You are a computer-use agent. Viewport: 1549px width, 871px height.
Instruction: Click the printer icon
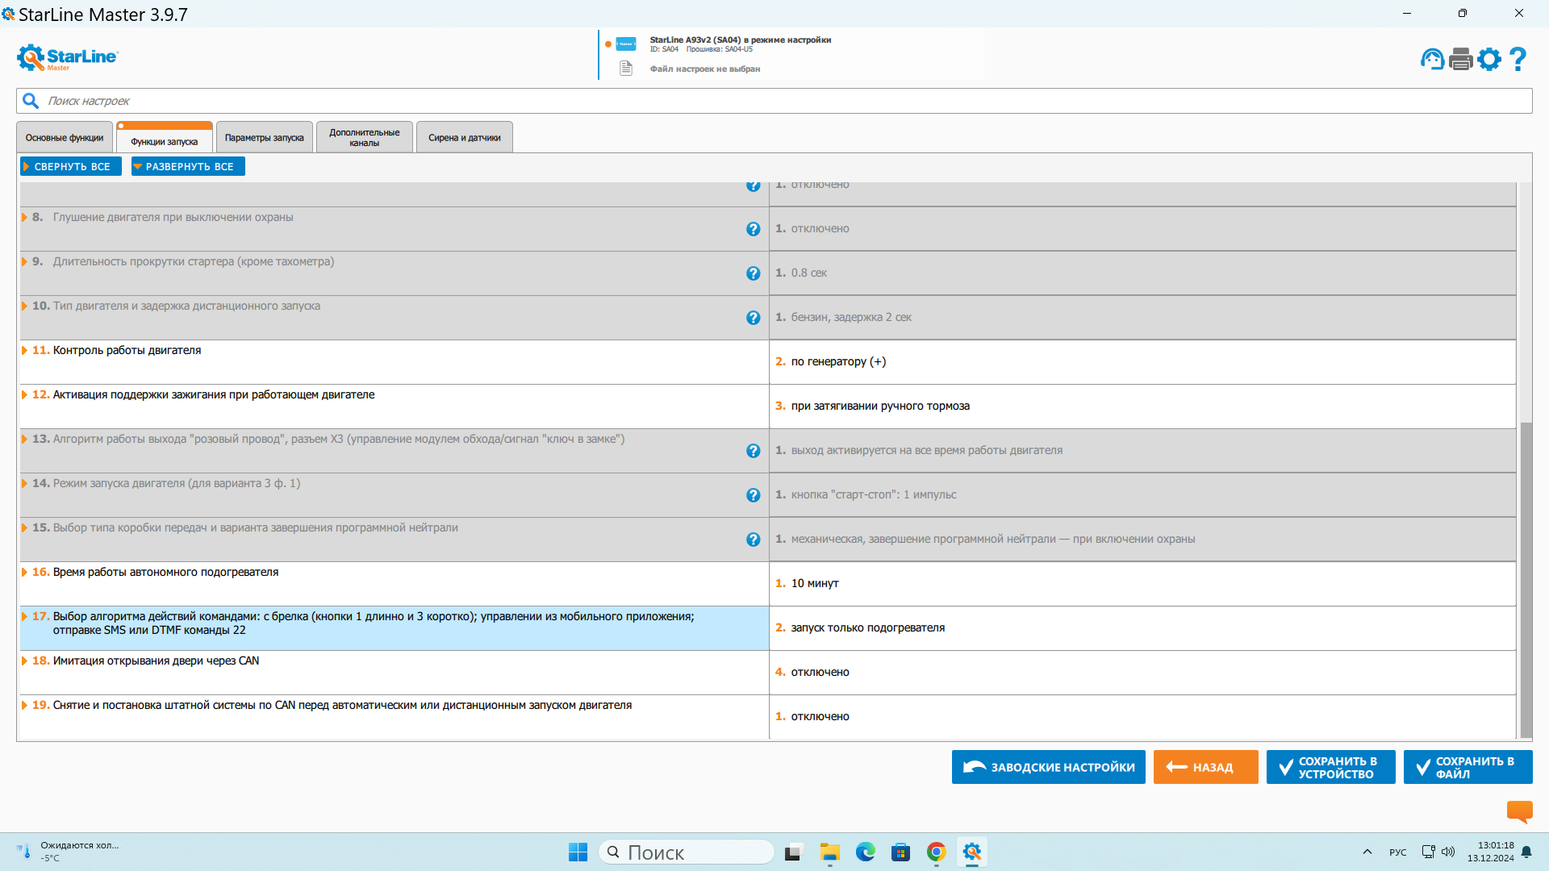click(x=1460, y=59)
